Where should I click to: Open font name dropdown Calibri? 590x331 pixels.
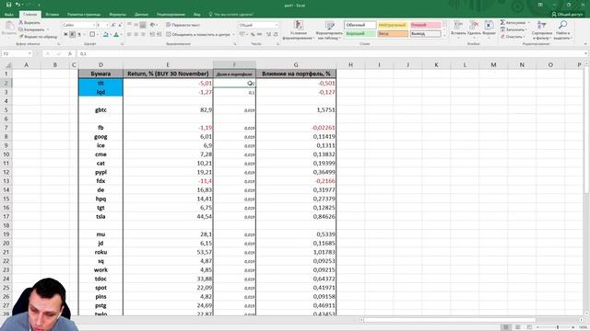pyautogui.click(x=94, y=25)
